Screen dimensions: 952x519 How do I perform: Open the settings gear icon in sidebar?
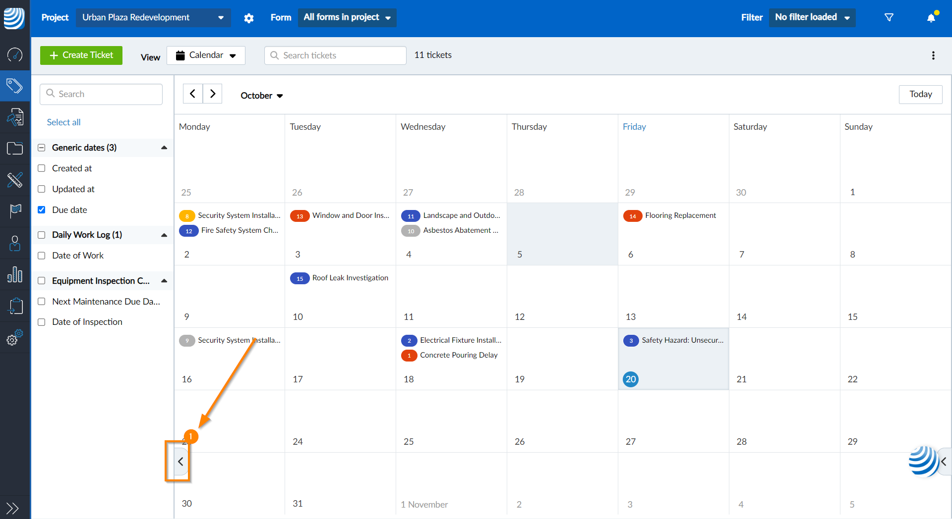13,339
